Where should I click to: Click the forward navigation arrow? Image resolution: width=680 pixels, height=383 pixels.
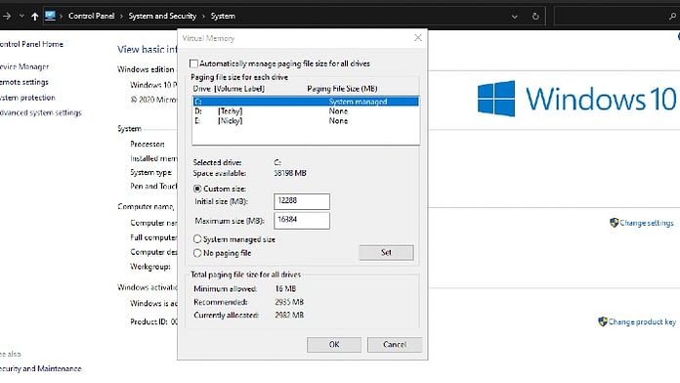pyautogui.click(x=7, y=16)
